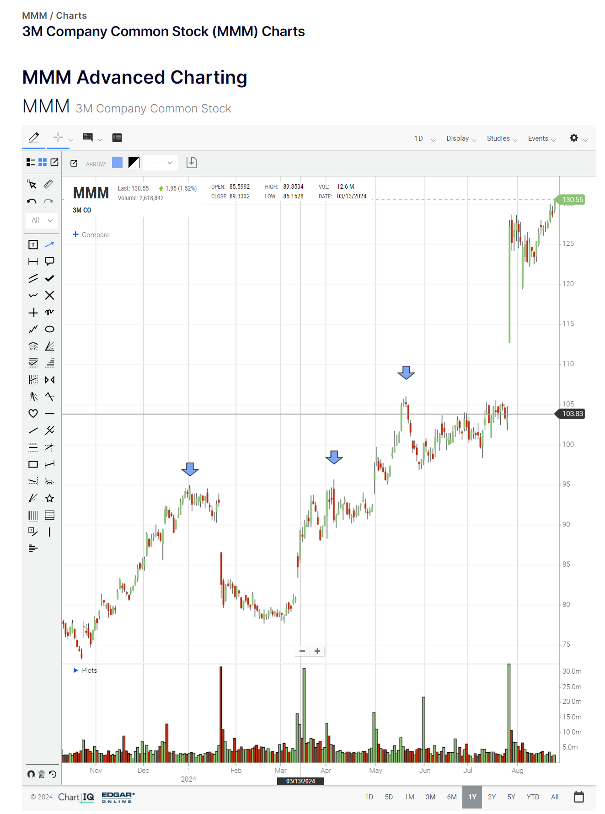Select the 1Y range tab
Image resolution: width=605 pixels, height=814 pixels.
pyautogui.click(x=472, y=797)
